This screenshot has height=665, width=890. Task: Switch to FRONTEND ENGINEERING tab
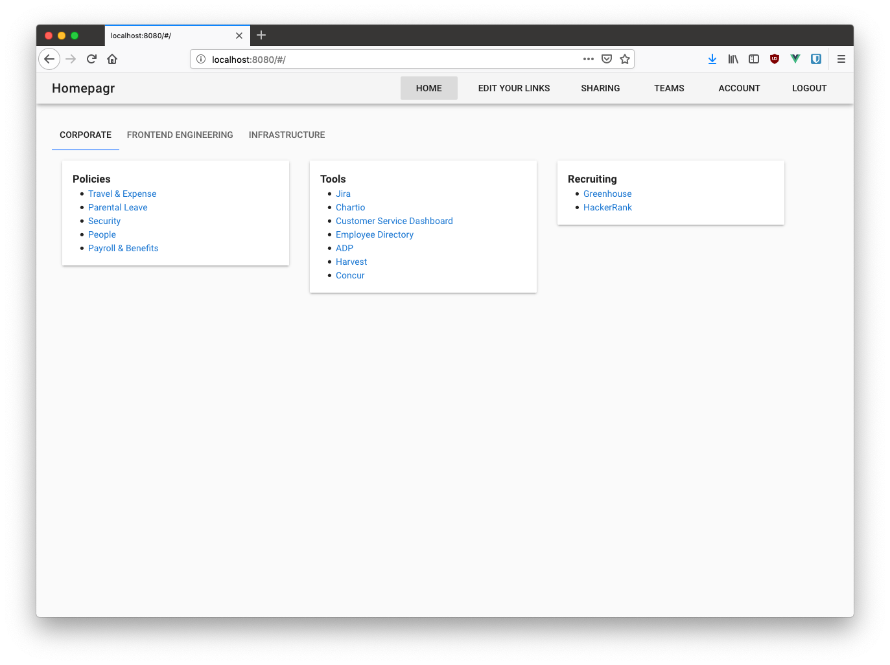(x=180, y=135)
